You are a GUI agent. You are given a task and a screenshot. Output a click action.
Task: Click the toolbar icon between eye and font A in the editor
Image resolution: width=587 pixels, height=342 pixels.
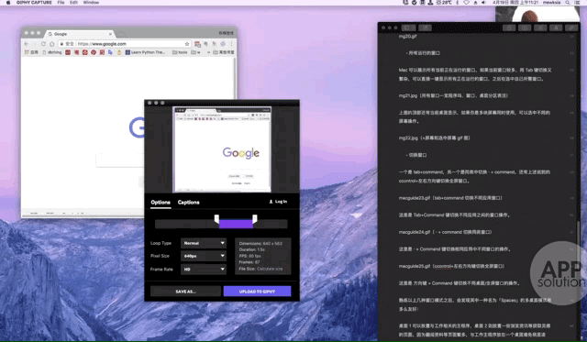click(x=540, y=28)
